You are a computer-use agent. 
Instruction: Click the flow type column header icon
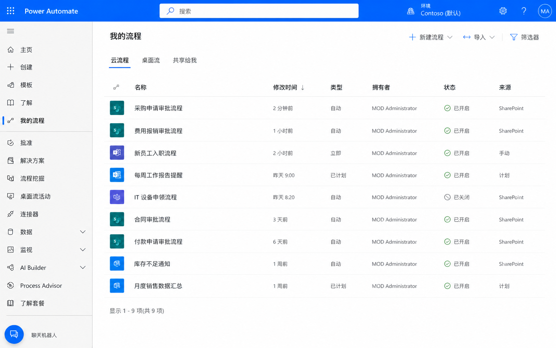click(116, 87)
